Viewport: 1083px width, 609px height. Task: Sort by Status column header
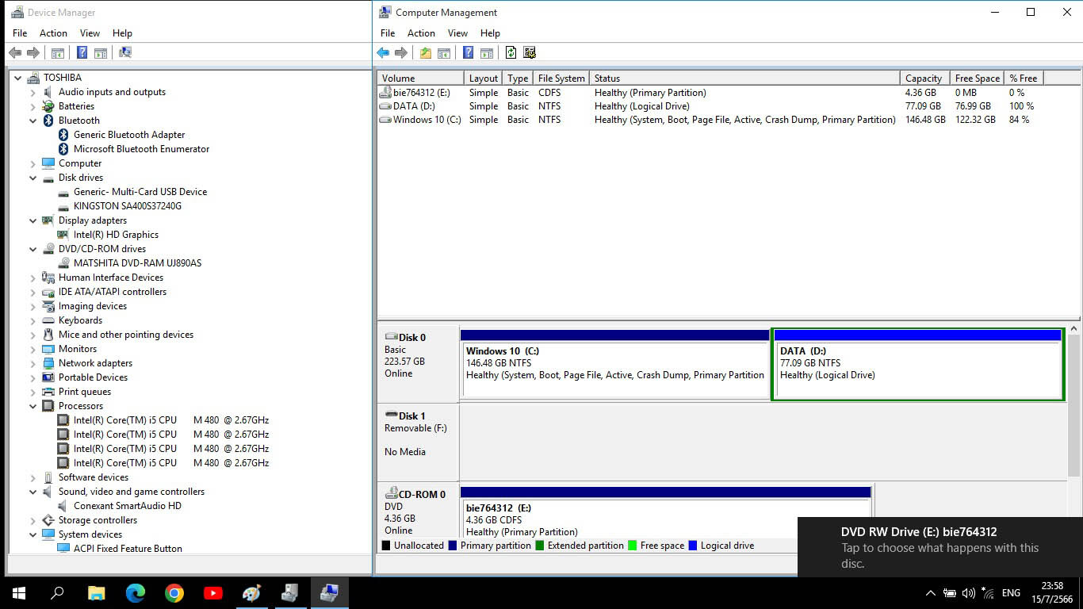coord(744,79)
